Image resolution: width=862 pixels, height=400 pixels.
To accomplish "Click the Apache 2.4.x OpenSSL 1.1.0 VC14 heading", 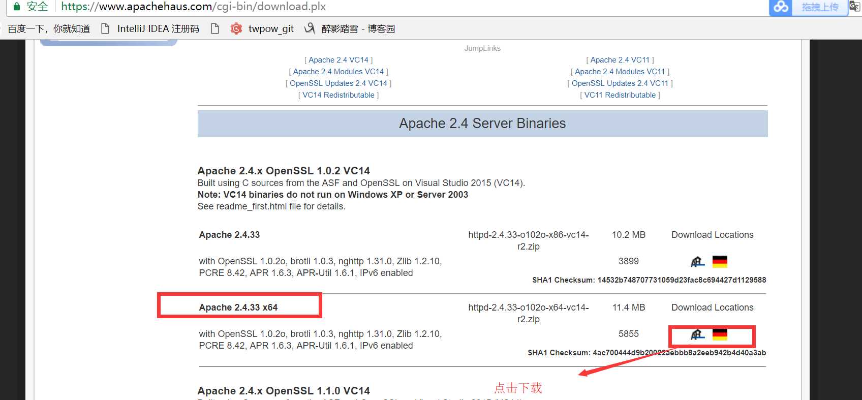I will click(284, 391).
